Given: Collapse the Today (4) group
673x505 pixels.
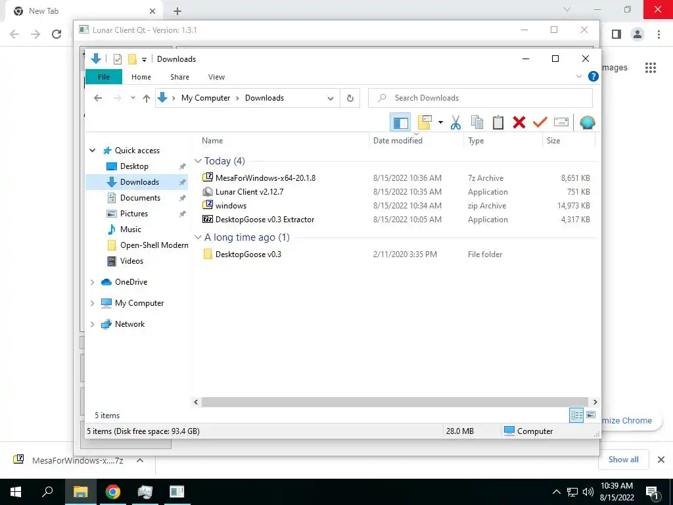Looking at the screenshot, I should [x=198, y=161].
